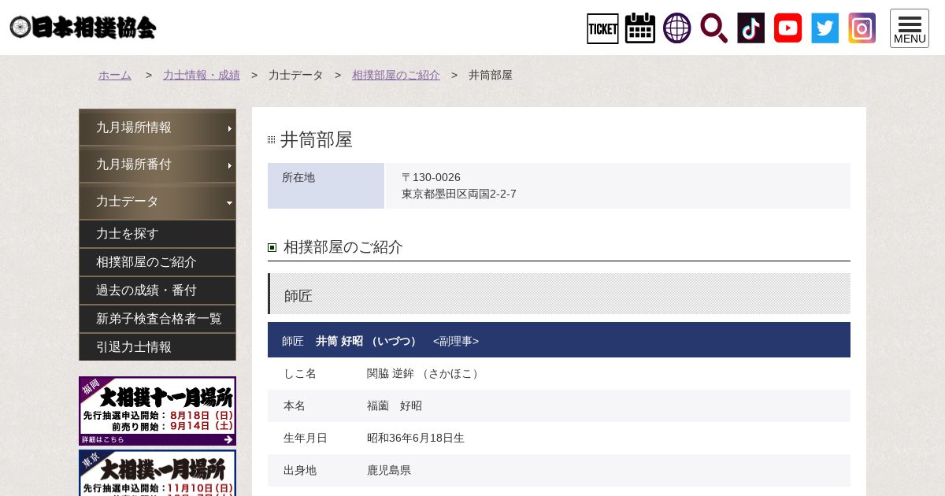
Task: Select 新弟子検査合格者一覧 in sidebar
Action: click(x=157, y=319)
